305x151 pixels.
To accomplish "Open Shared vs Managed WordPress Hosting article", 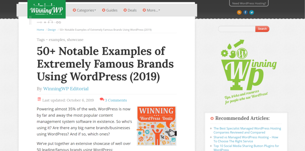I will 246,139.
